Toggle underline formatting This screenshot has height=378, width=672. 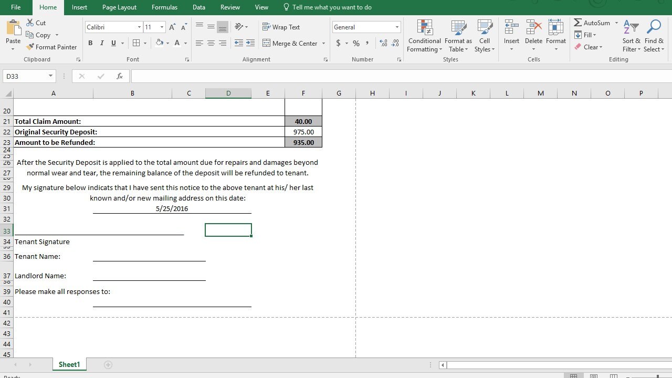click(112, 43)
